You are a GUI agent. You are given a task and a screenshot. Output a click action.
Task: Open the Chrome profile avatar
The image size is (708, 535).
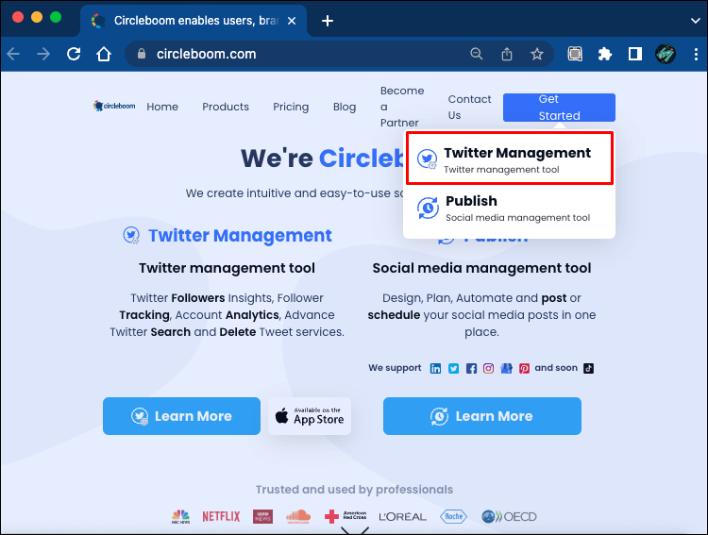point(666,54)
